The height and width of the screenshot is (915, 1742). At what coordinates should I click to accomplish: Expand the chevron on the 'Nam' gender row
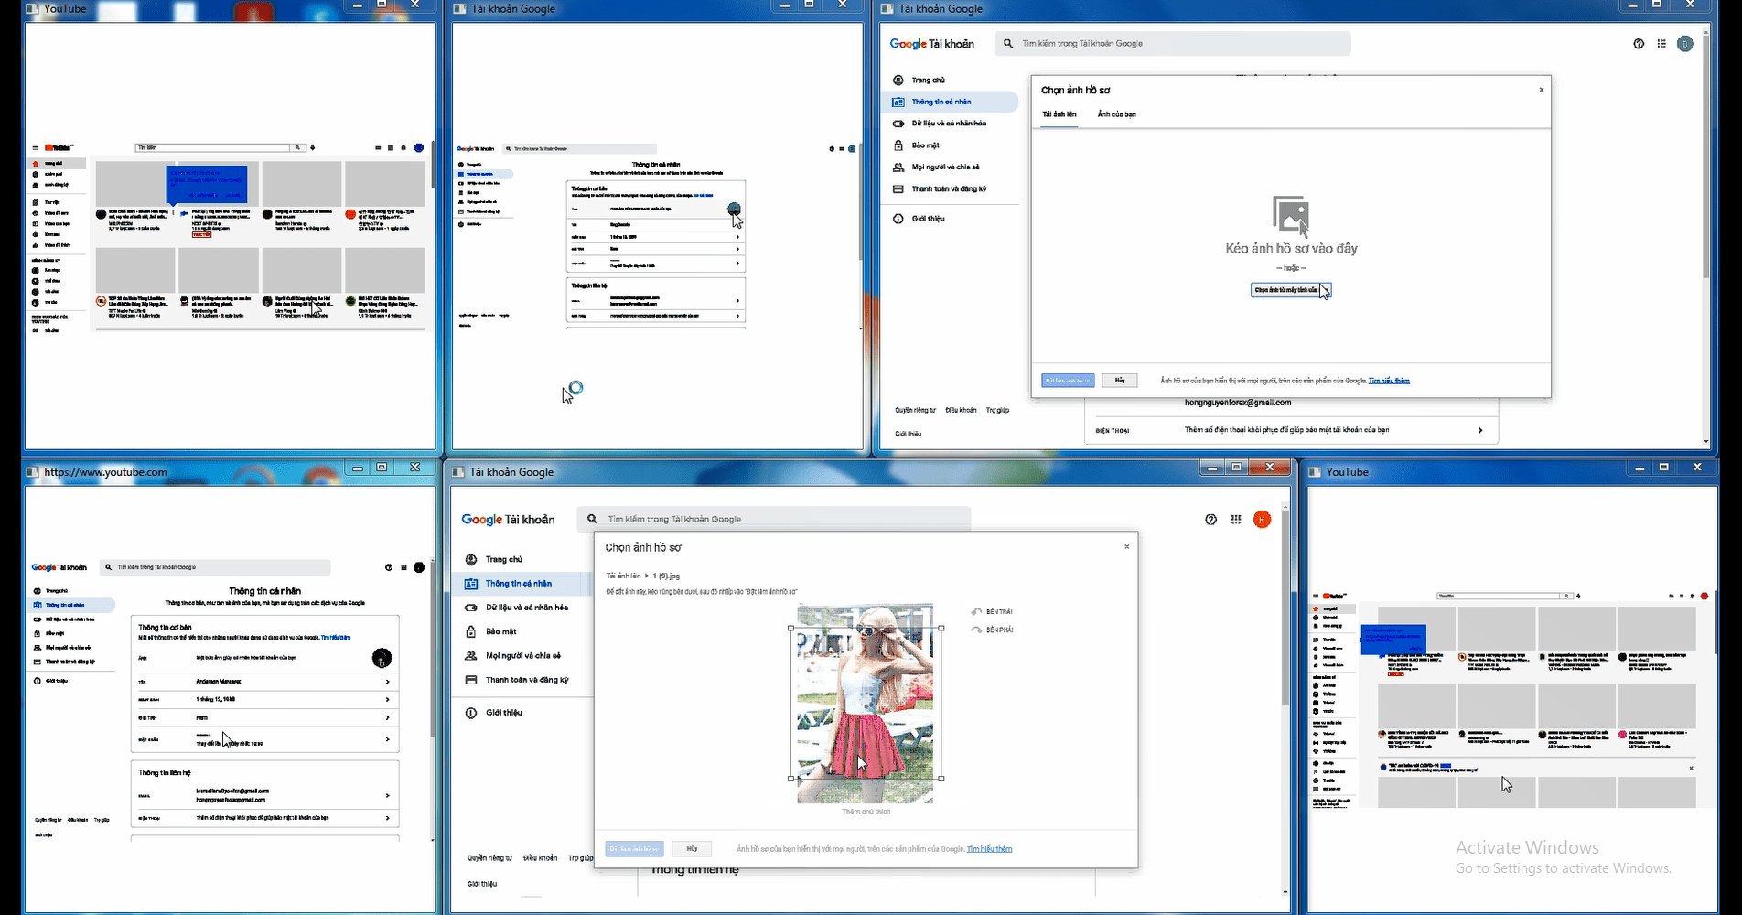point(387,717)
